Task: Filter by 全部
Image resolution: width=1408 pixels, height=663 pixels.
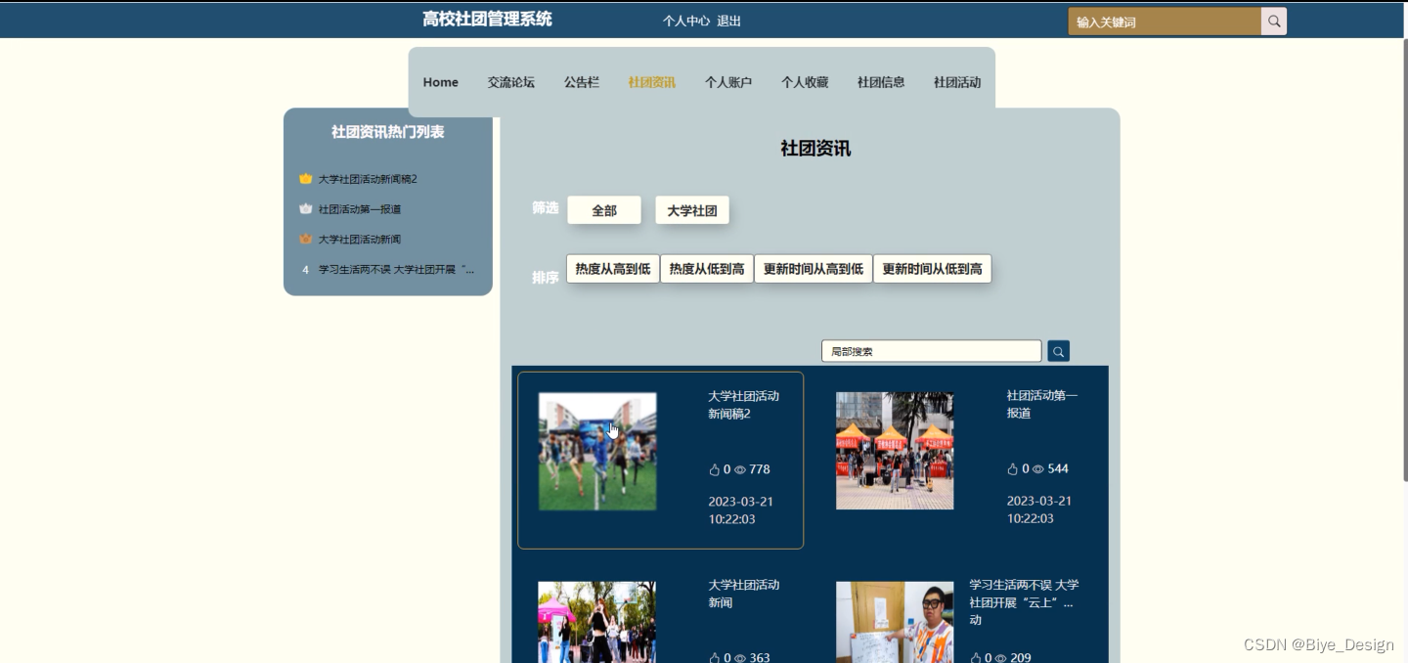Action: (x=604, y=210)
